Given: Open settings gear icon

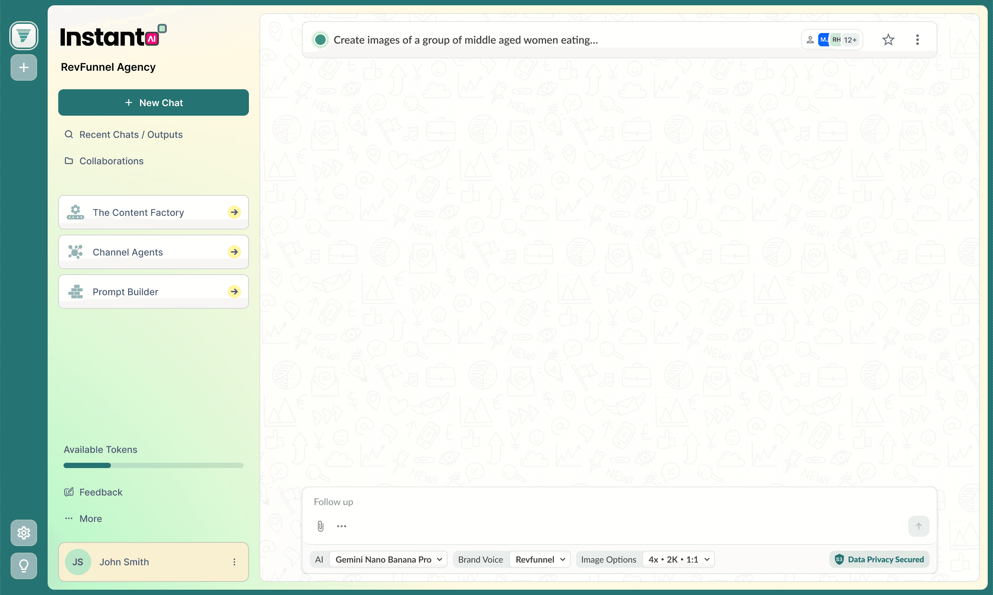Looking at the screenshot, I should click(24, 533).
